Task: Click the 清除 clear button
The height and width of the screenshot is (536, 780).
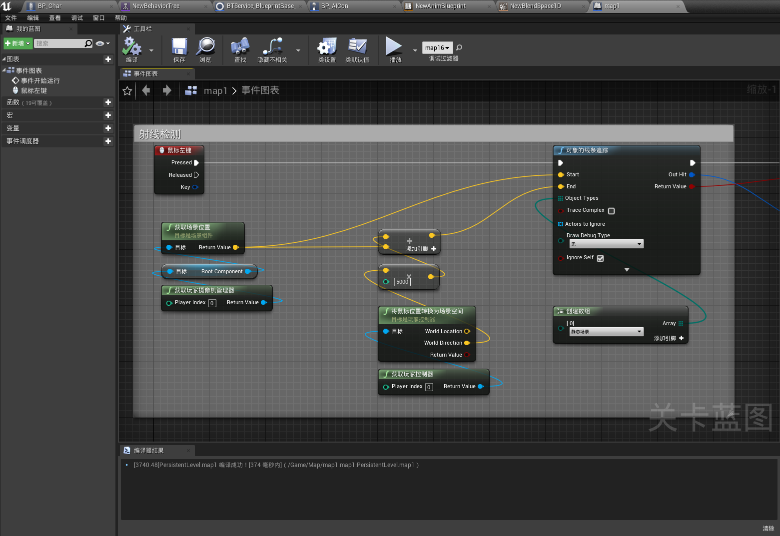Action: pyautogui.click(x=768, y=529)
